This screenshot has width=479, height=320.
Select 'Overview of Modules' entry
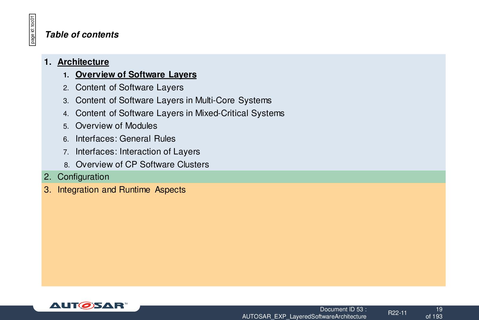[x=116, y=126]
